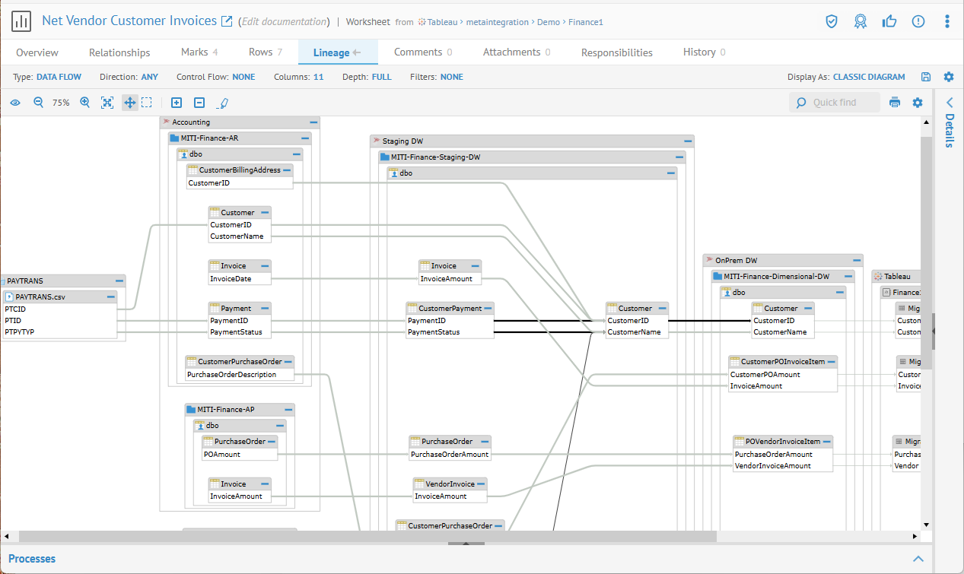Click the Finance1 breadcrumb link
Image resolution: width=964 pixels, height=574 pixels.
coord(587,22)
